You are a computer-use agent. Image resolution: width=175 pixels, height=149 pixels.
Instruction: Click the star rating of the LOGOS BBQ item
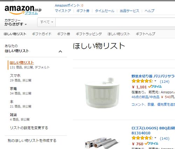142,138
